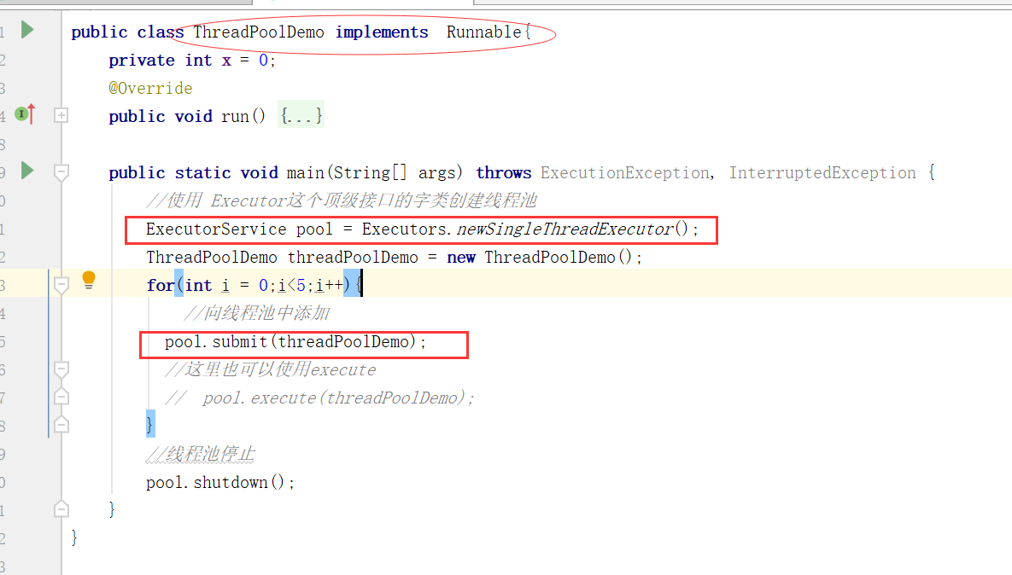Image resolution: width=1012 pixels, height=575 pixels.
Task: Click 'Runnable' in class declaration
Action: [484, 32]
